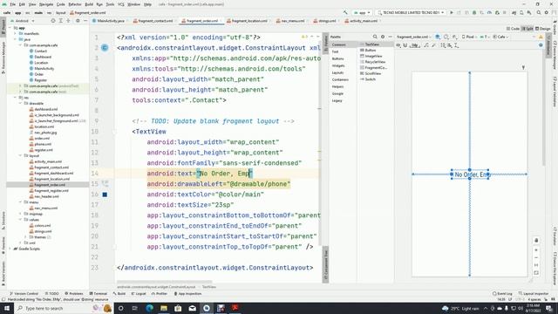Open the Refactor menu
Image resolution: width=558 pixels, height=314 pixels.
pyautogui.click(x=75, y=4)
